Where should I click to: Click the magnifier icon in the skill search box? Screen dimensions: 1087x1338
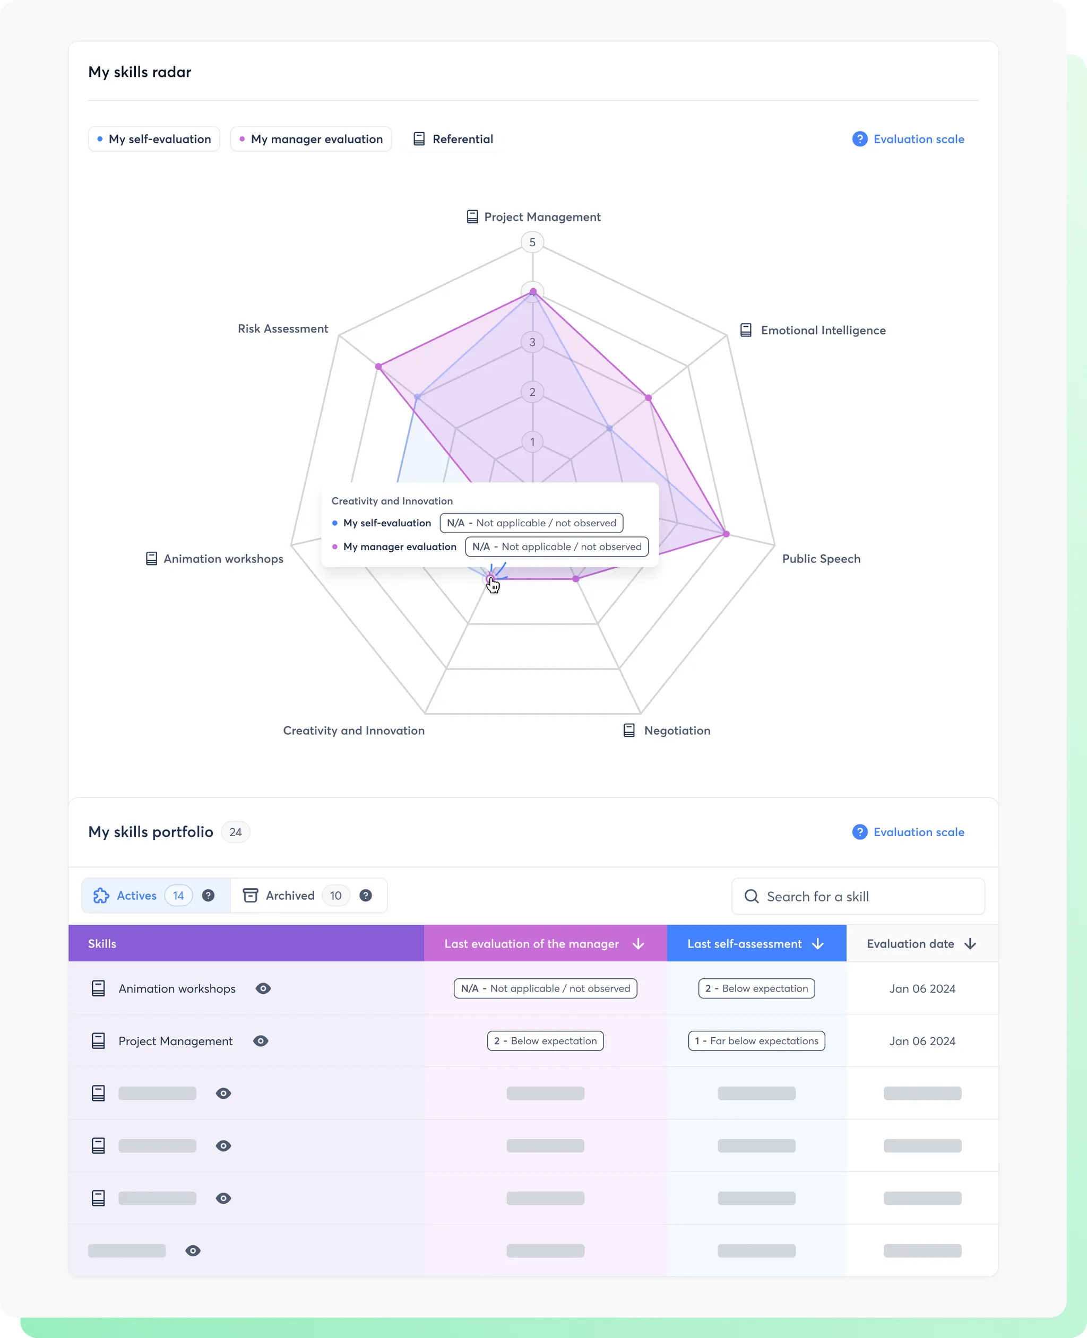[x=752, y=896]
